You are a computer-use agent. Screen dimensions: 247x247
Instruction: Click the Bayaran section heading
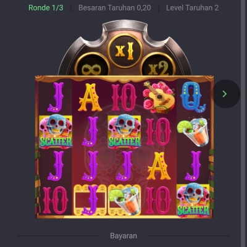pos(124,236)
